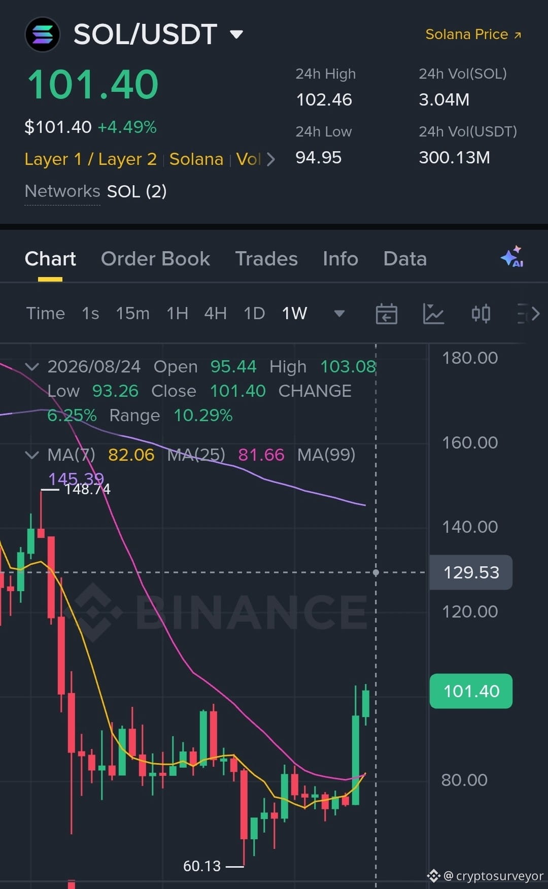Viewport: 548px width, 889px height.
Task: Tap the MA(99) value 145.39
Action: [76, 478]
